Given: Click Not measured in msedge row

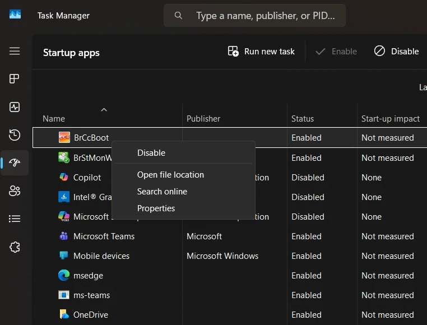Looking at the screenshot, I should (388, 276).
